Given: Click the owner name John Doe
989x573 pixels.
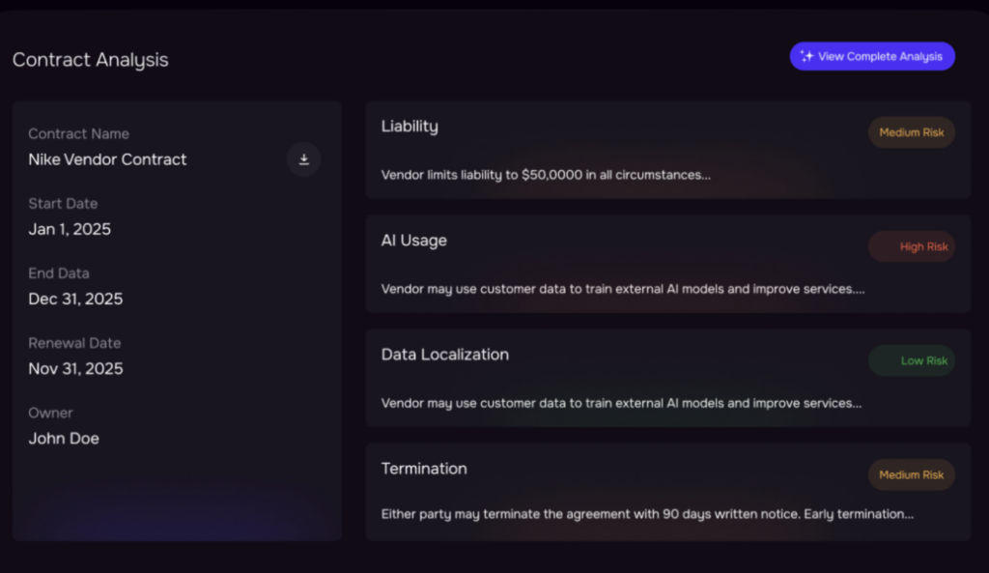Looking at the screenshot, I should (64, 438).
